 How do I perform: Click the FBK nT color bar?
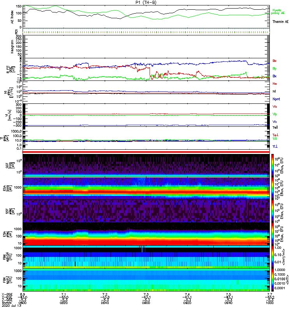[x=273, y=280]
